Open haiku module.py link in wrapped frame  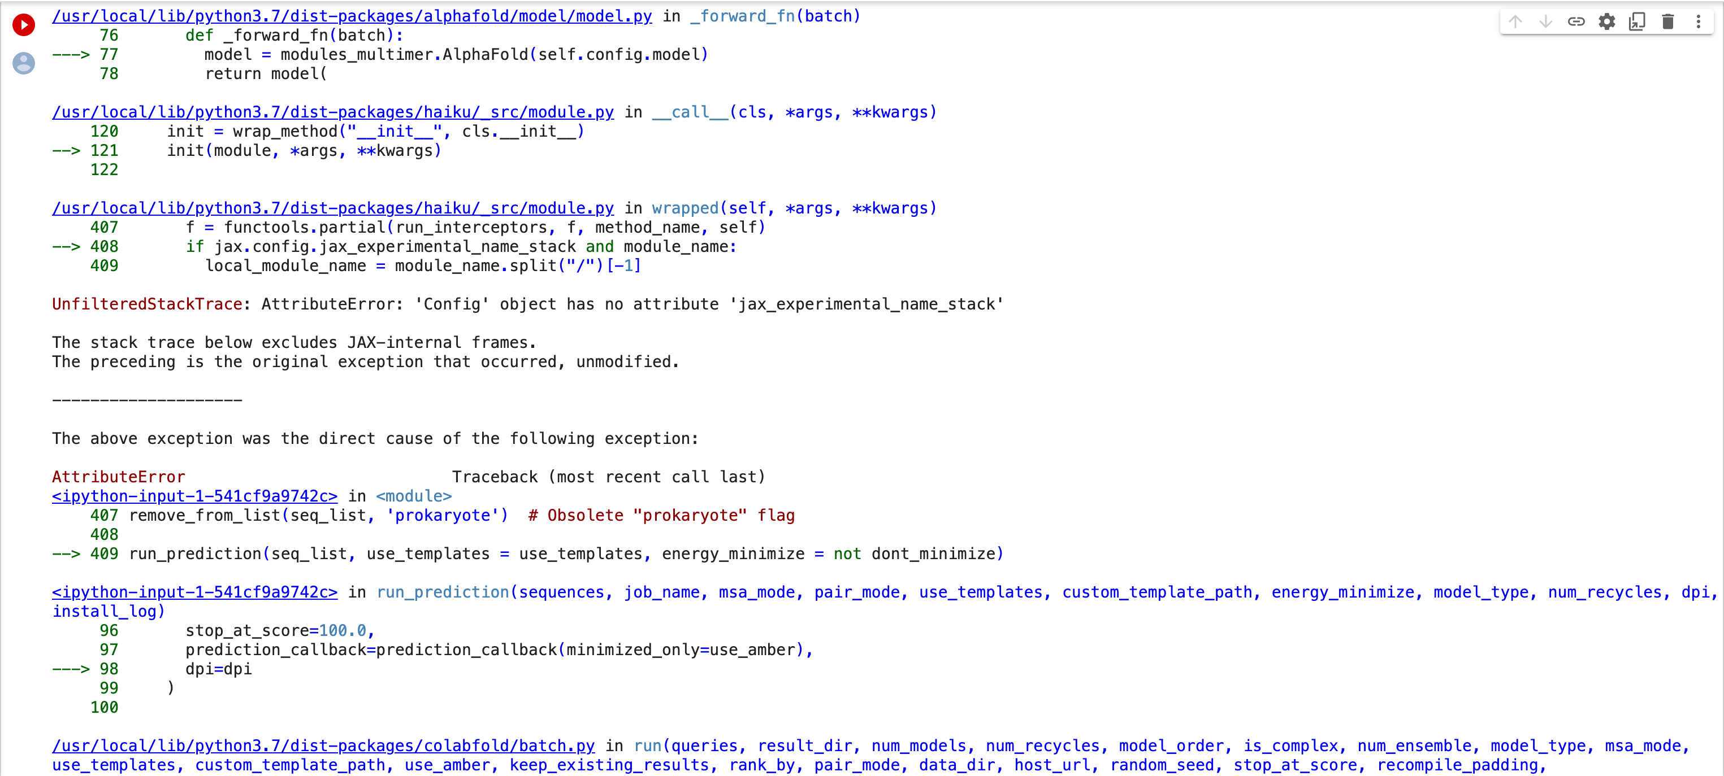(x=332, y=208)
